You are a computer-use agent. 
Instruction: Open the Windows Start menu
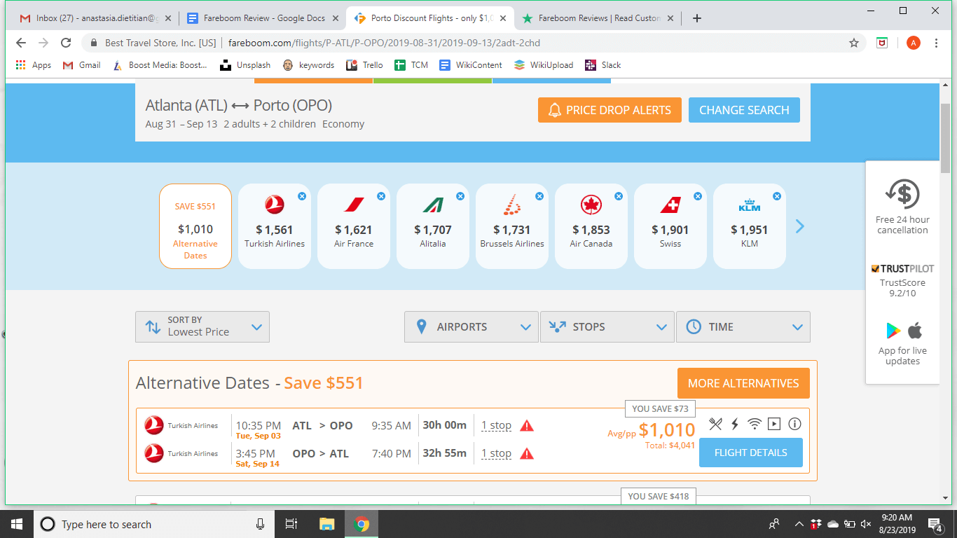click(x=16, y=524)
